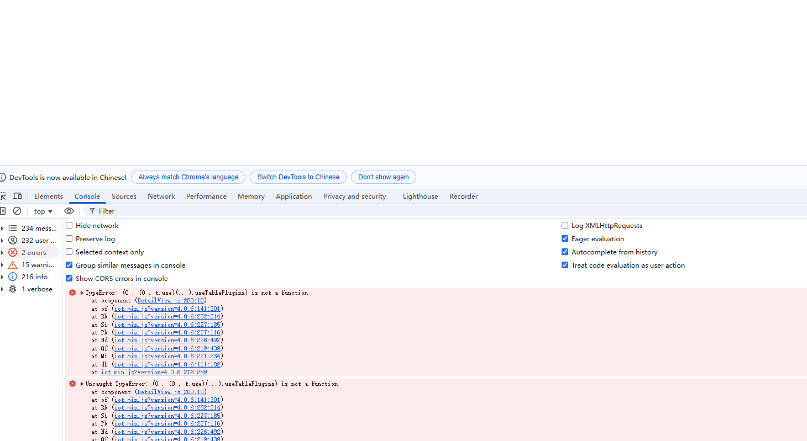Enable the Hide network checkbox
The width and height of the screenshot is (807, 441).
click(69, 225)
